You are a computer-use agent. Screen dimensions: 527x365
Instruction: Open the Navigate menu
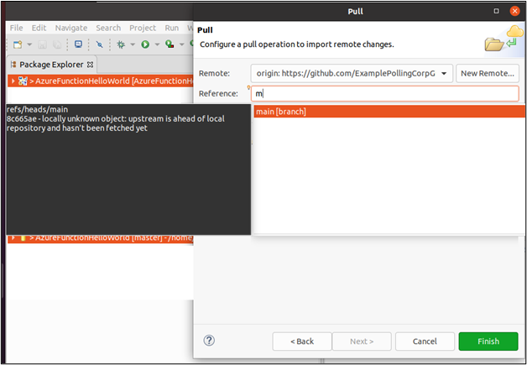[71, 28]
